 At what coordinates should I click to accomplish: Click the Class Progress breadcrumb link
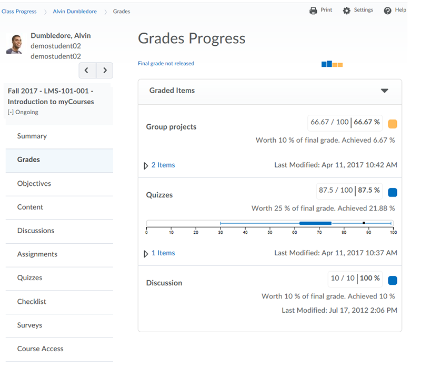[x=19, y=11]
